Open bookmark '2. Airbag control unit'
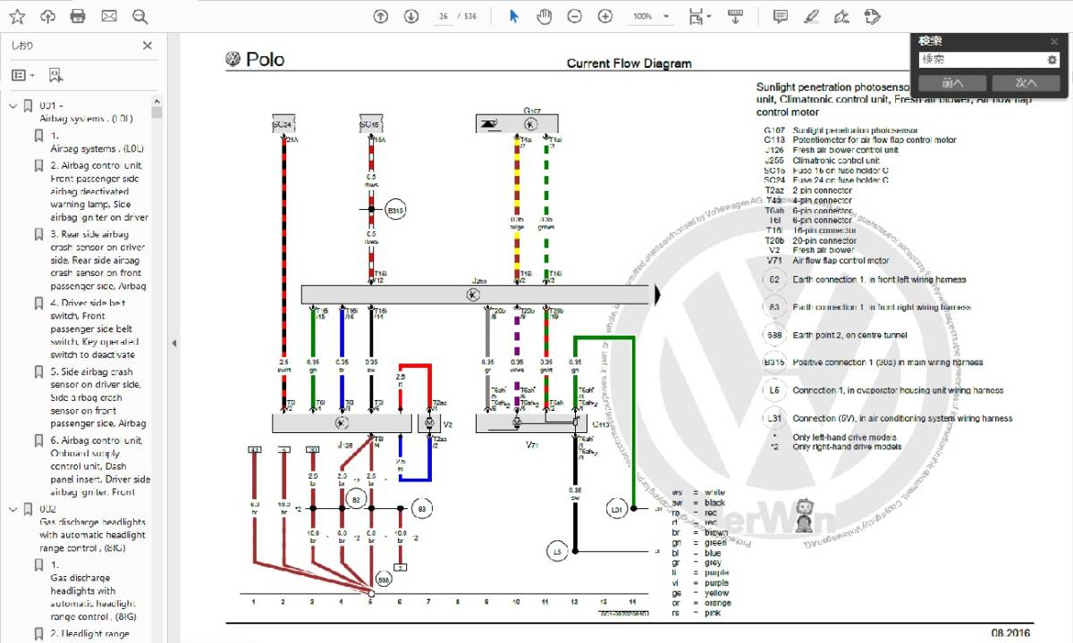Screen dimensions: 1073x643 pyautogui.click(x=99, y=191)
